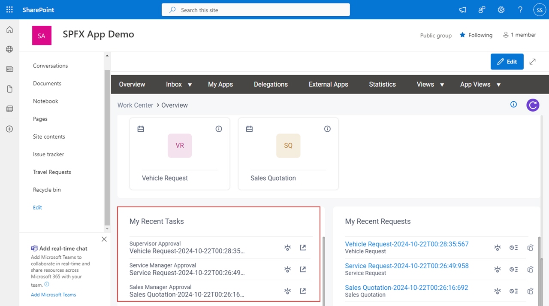Select the Overview tab
The height and width of the screenshot is (306, 549).
click(x=132, y=84)
